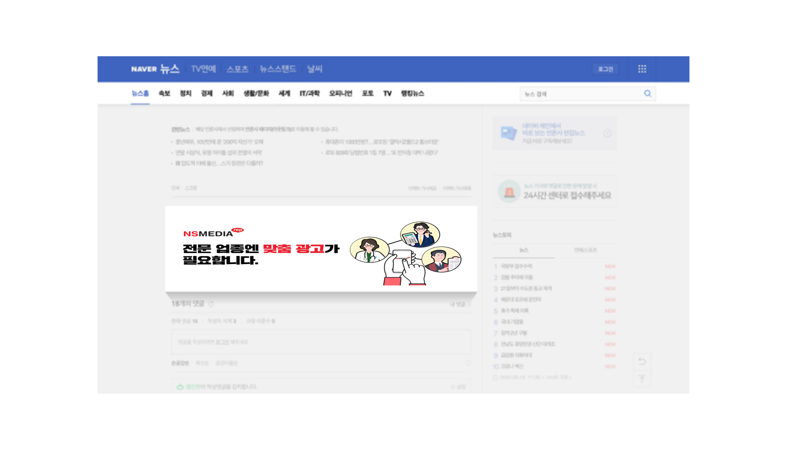
Task: Open the rank 10 topic 코로나 백신
Action: (x=512, y=366)
